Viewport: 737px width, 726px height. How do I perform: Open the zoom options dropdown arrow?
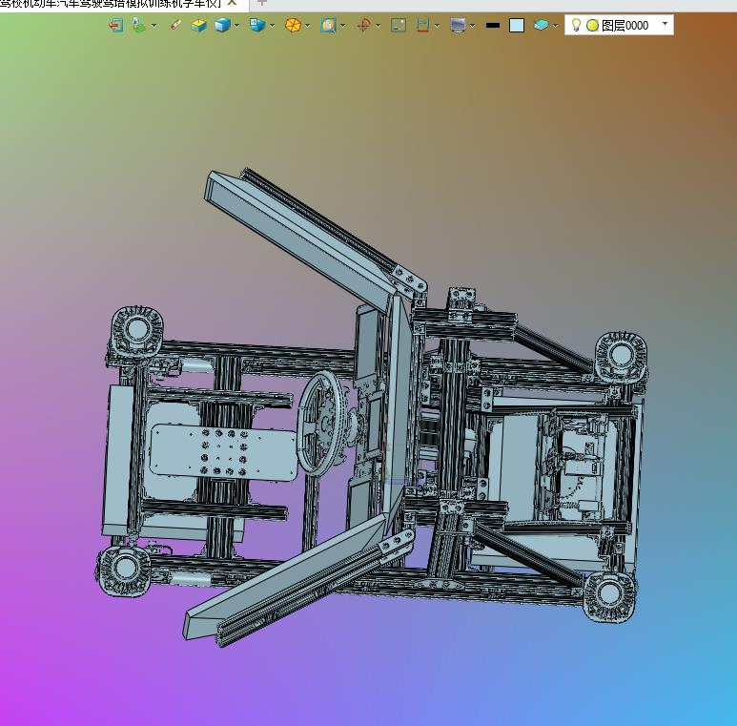(x=342, y=26)
